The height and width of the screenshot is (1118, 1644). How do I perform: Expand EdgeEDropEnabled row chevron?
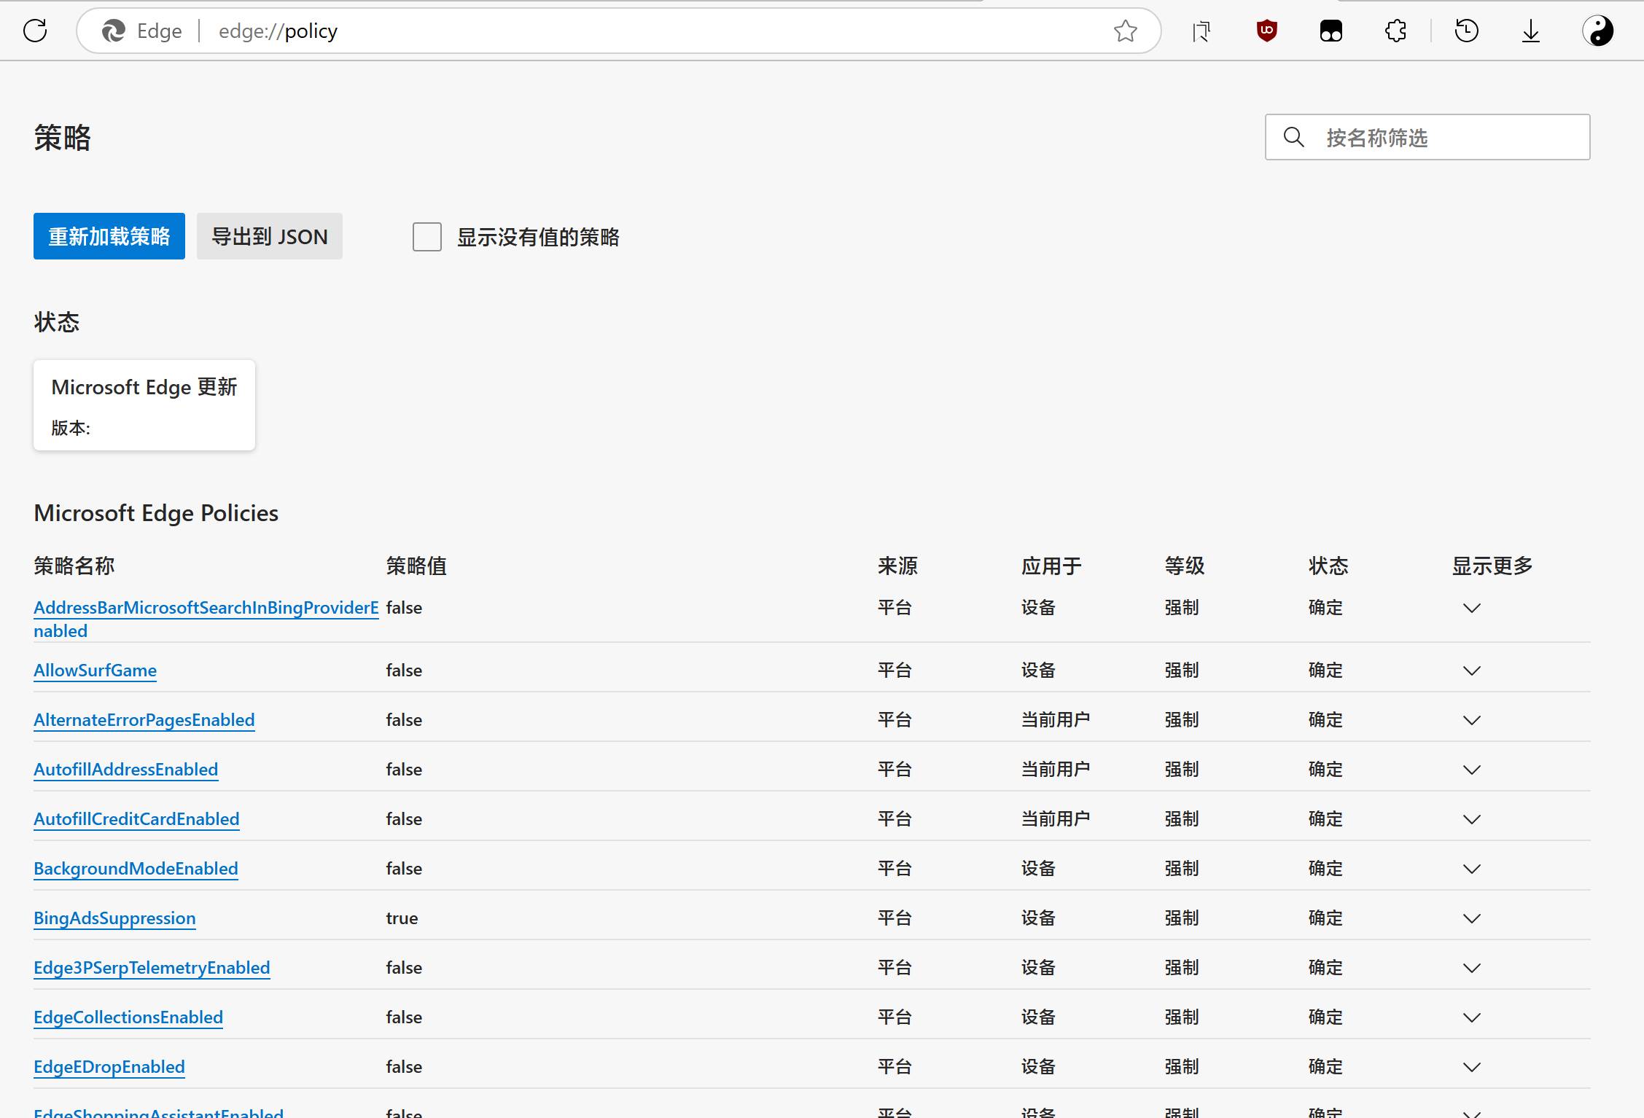pyautogui.click(x=1472, y=1067)
